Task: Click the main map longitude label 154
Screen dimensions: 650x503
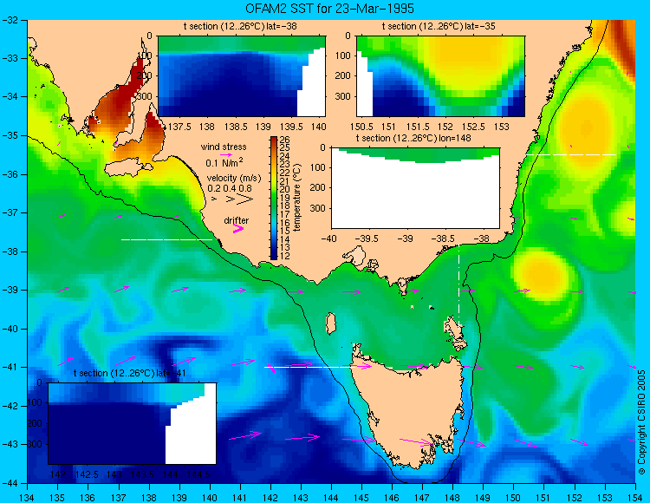Action: tap(635, 498)
